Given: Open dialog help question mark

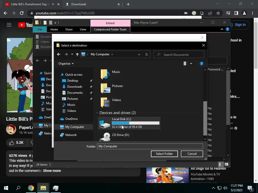Looking at the screenshot, I should pos(201,64).
